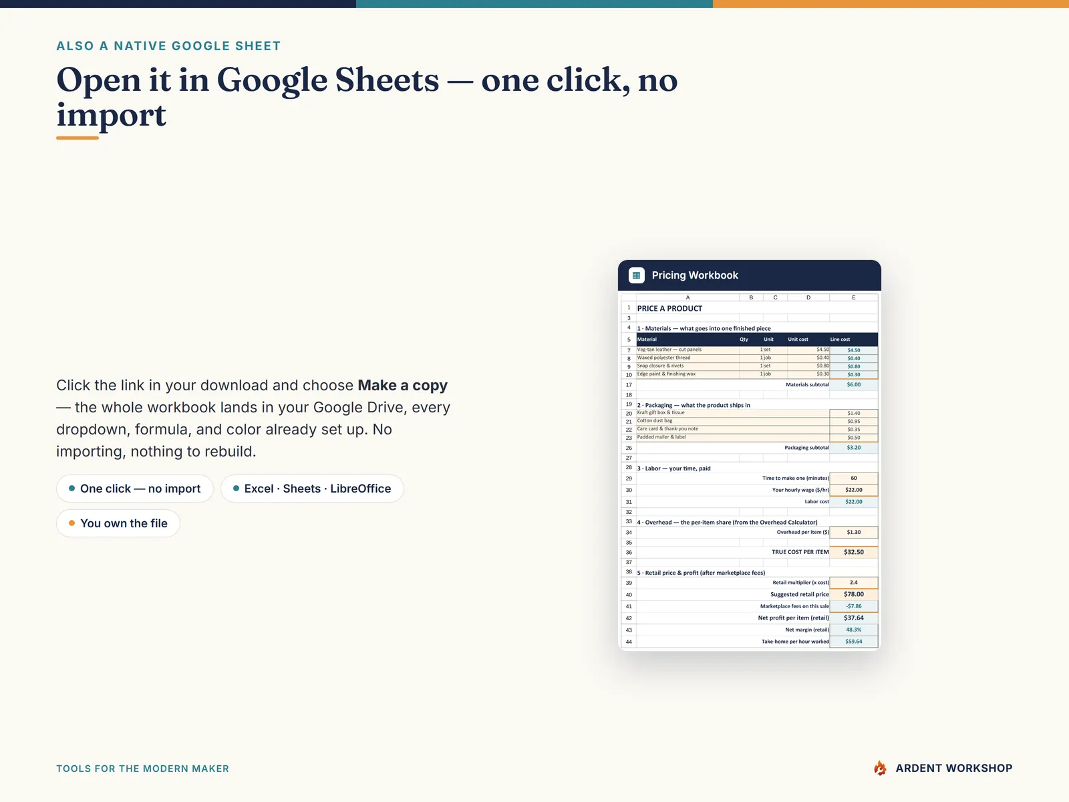Viewport: 1069px width, 802px height.
Task: Select the 'Snap closure & rivets' cell
Action: [x=688, y=366]
